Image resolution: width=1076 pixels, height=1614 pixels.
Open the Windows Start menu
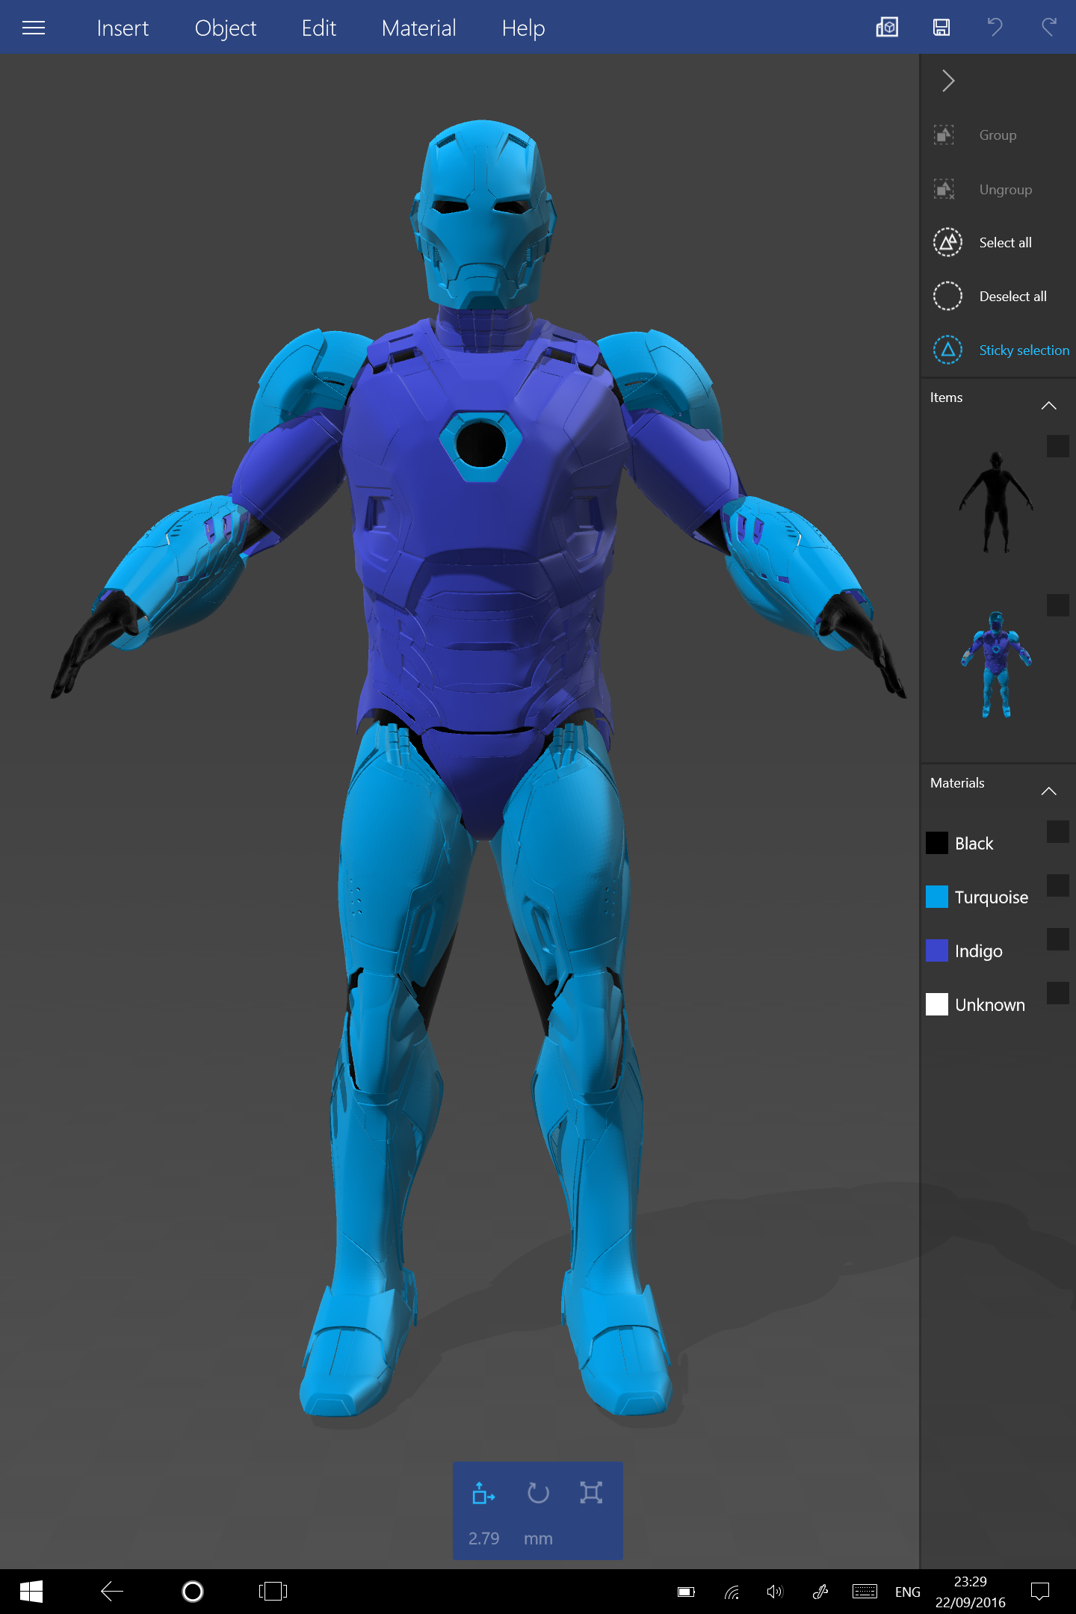pos(31,1592)
